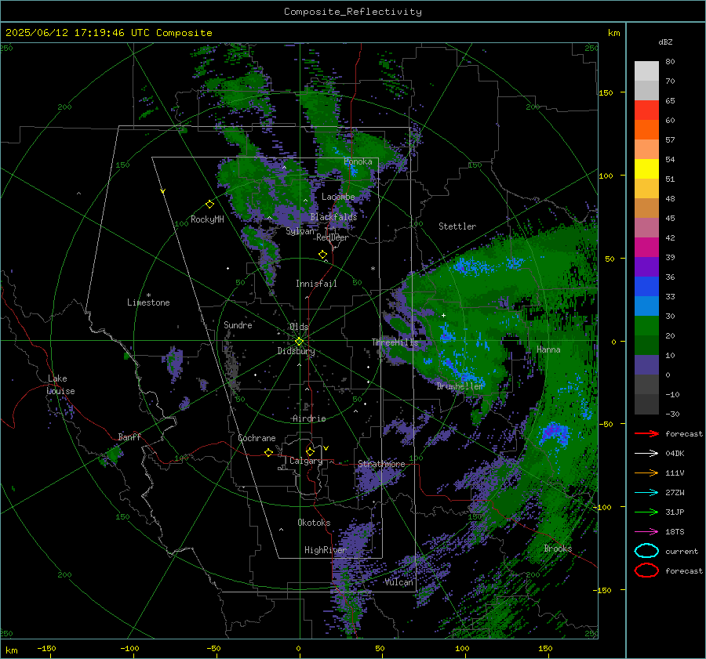Click the Brooks city label
706x659 pixels.
pyautogui.click(x=558, y=549)
